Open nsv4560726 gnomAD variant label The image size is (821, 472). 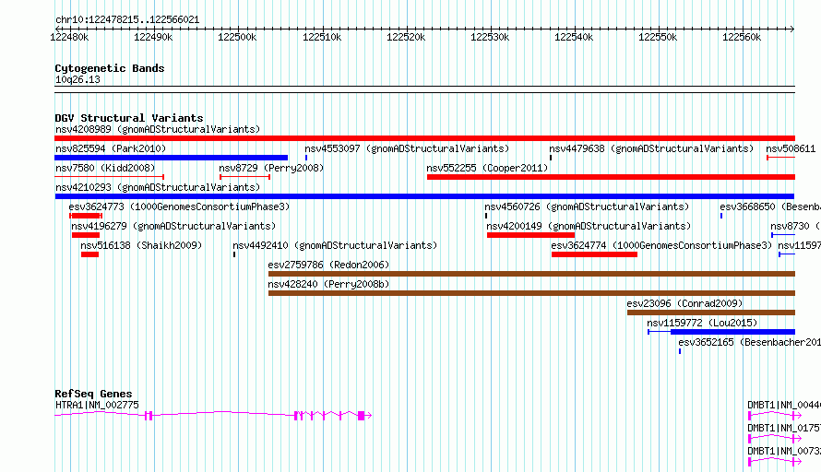(x=587, y=206)
